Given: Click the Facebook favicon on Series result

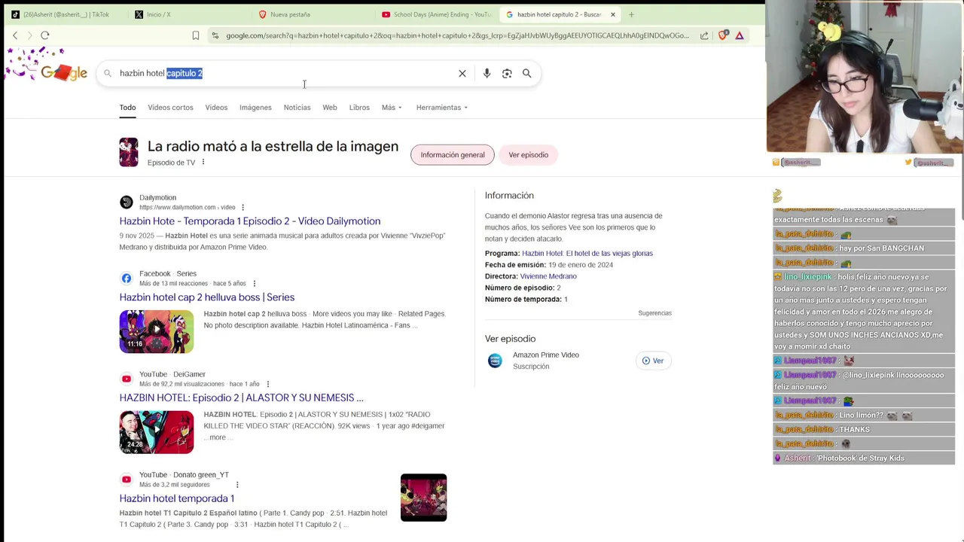Looking at the screenshot, I should pos(127,278).
